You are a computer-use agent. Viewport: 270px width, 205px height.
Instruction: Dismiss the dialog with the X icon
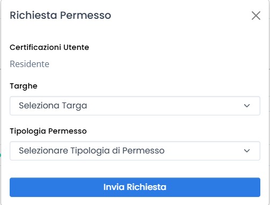[x=256, y=16]
